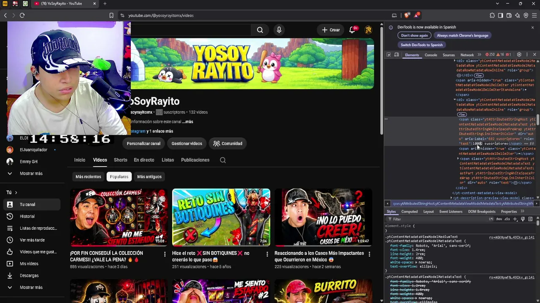This screenshot has height=303, width=540.
Task: Click Gestionar vídeos button
Action: coord(187,144)
